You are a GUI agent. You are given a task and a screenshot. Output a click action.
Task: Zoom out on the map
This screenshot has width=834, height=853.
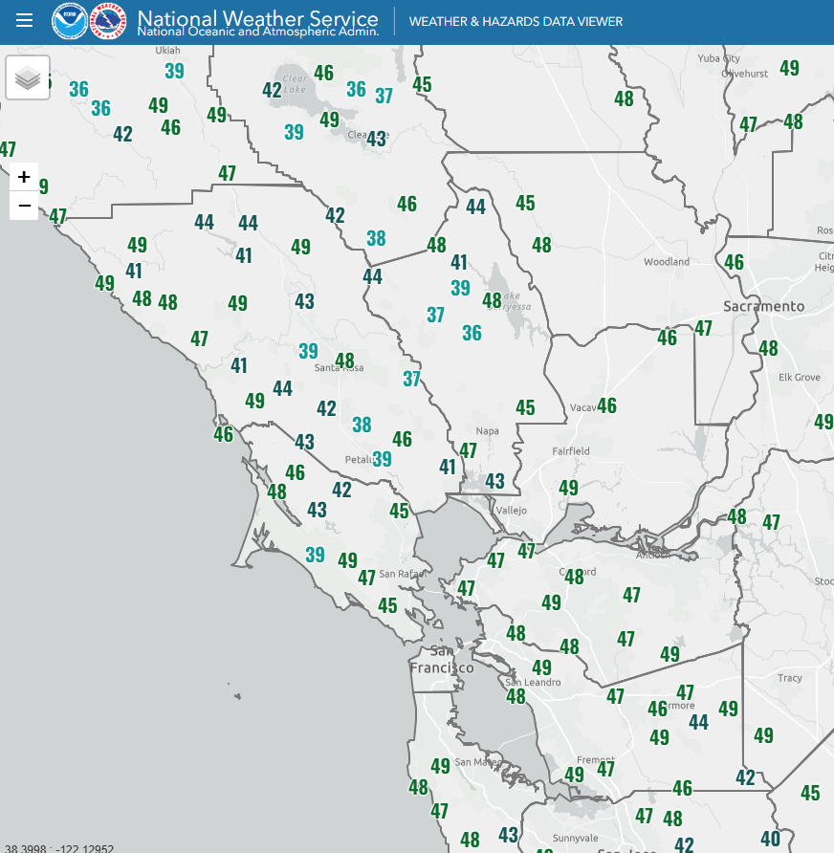(24, 206)
